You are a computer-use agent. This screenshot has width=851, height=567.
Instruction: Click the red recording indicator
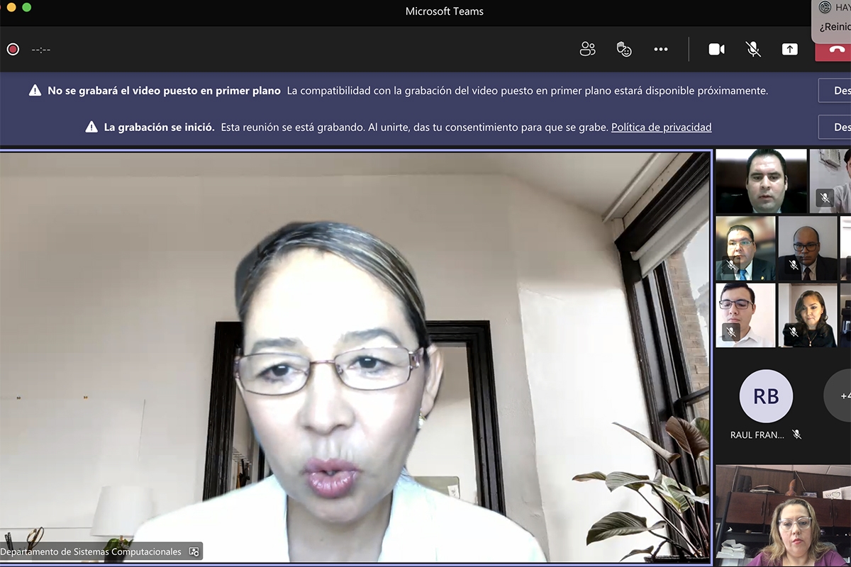coord(13,49)
